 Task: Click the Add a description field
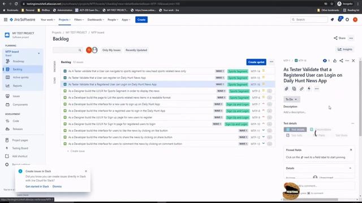coord(295,112)
